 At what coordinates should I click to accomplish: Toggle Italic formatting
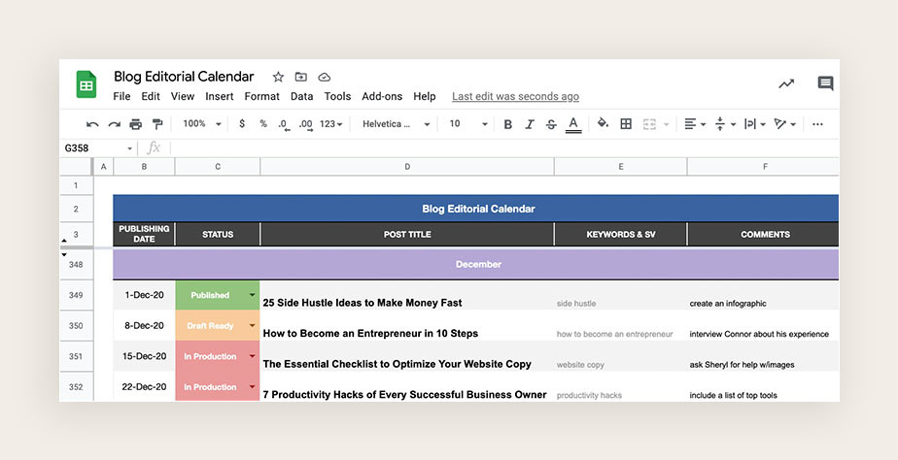529,124
